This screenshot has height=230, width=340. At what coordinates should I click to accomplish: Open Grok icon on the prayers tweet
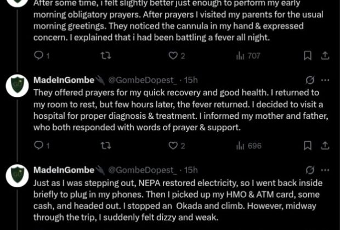coord(310,81)
